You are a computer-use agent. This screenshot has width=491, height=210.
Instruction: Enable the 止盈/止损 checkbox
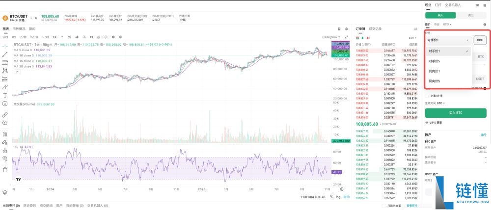pyautogui.click(x=427, y=96)
